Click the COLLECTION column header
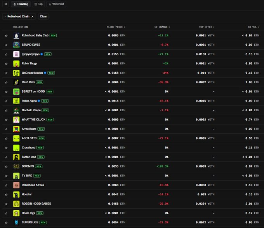 point(21,27)
